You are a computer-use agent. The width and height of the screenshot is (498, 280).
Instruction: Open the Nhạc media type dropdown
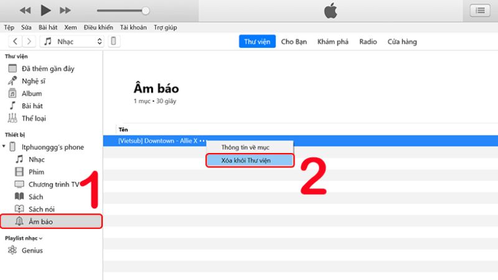click(72, 41)
